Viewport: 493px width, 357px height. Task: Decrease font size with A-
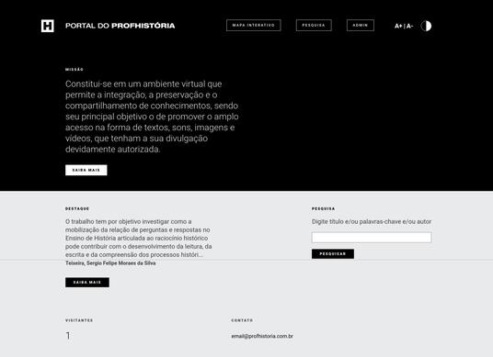(x=409, y=26)
